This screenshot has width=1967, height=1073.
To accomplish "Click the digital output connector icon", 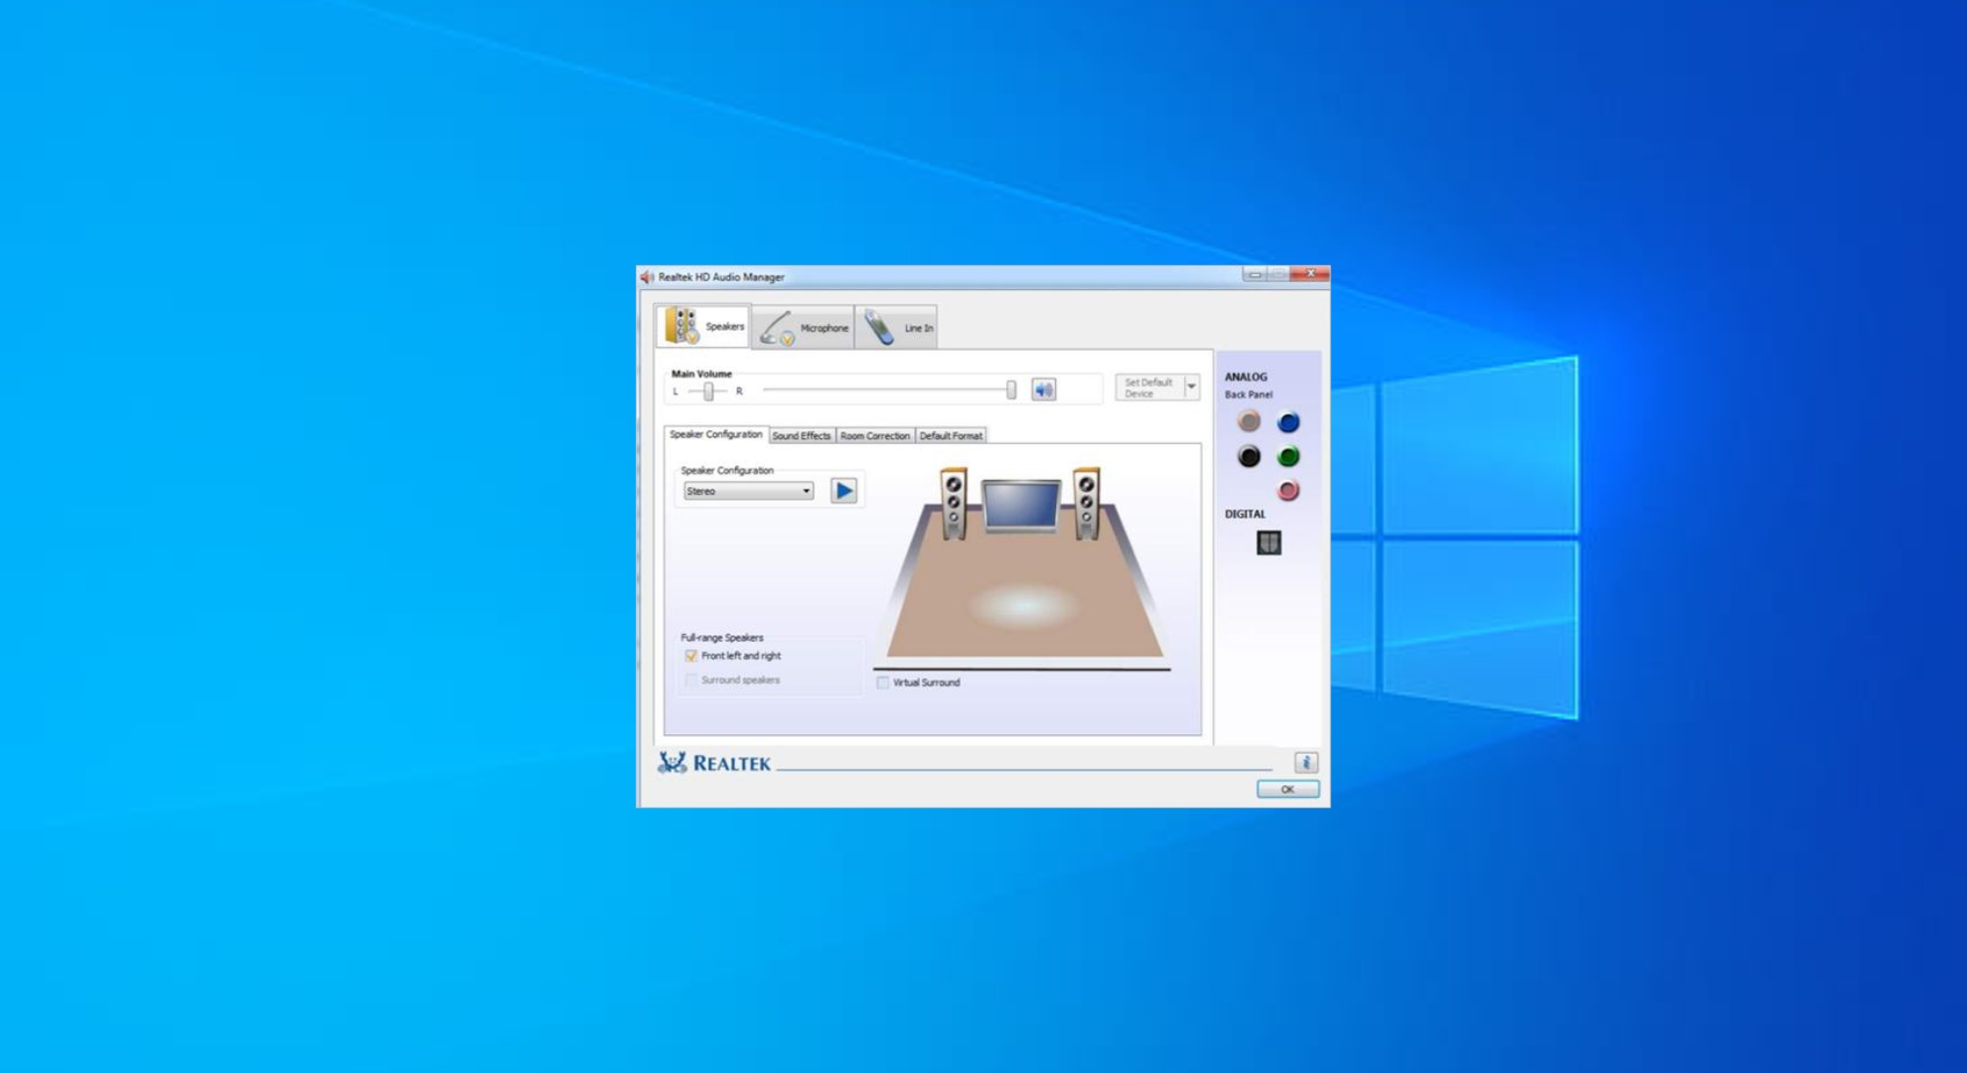I will tap(1269, 542).
